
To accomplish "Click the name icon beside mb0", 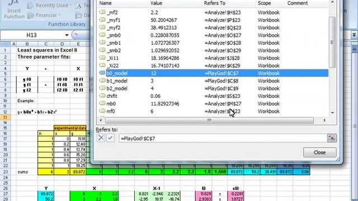I will [102, 103].
